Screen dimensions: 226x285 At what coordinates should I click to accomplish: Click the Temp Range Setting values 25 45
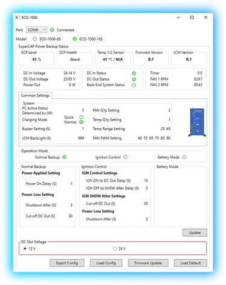[165, 129]
